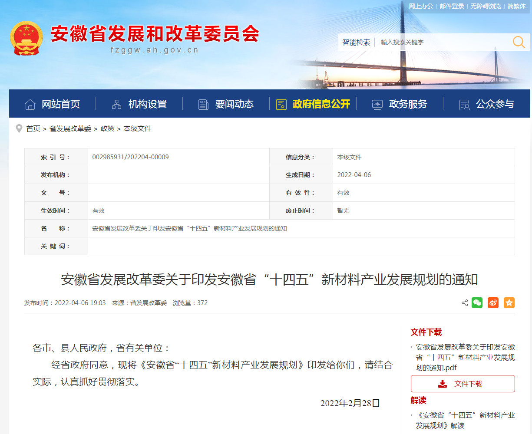Click 网上办公 top link
This screenshot has width=532, height=434.
pyautogui.click(x=421, y=6)
